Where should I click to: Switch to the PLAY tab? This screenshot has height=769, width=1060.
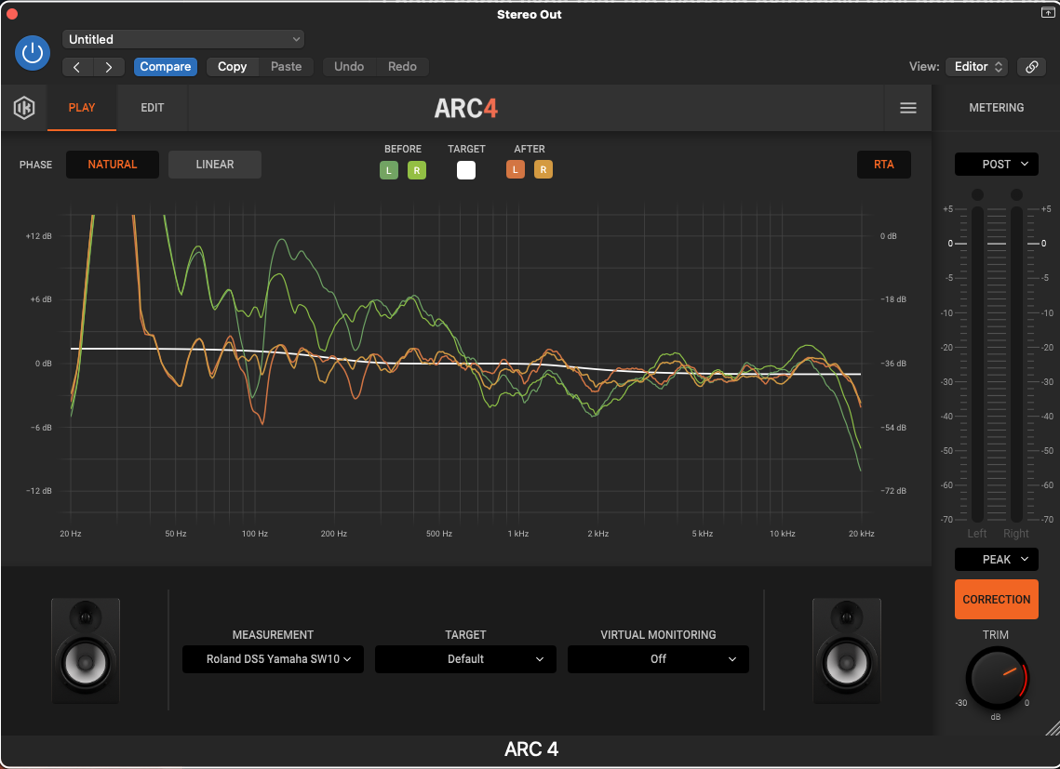click(x=82, y=108)
